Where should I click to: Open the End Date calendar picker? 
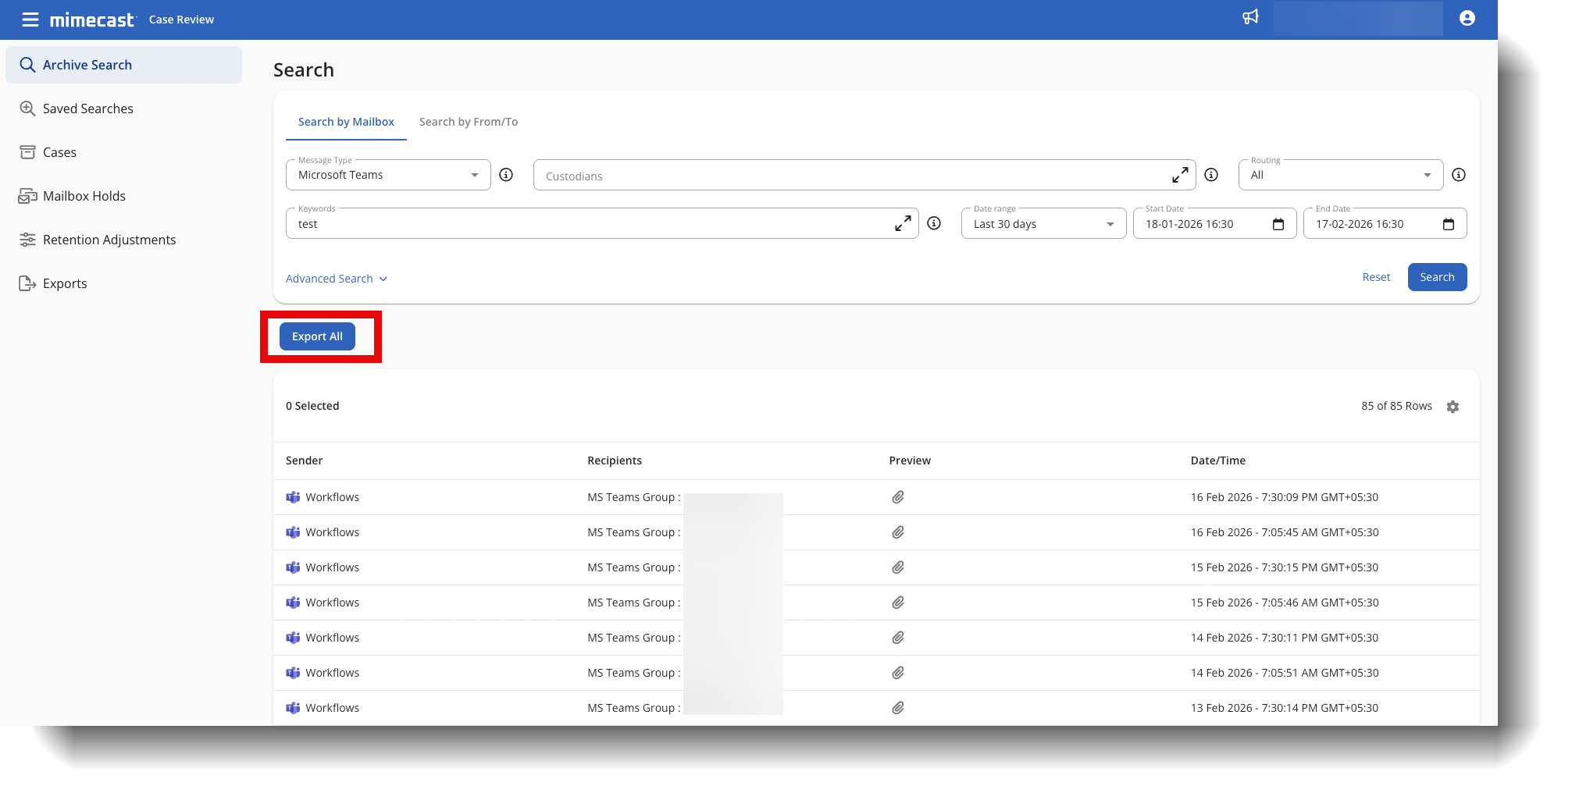(x=1449, y=225)
